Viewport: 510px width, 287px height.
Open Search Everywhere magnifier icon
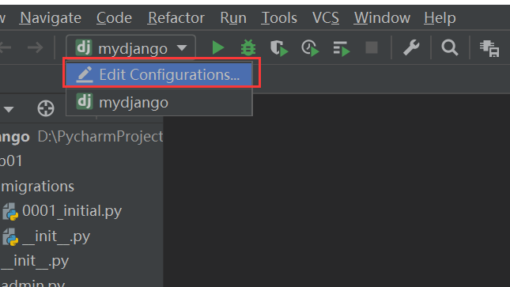click(450, 47)
